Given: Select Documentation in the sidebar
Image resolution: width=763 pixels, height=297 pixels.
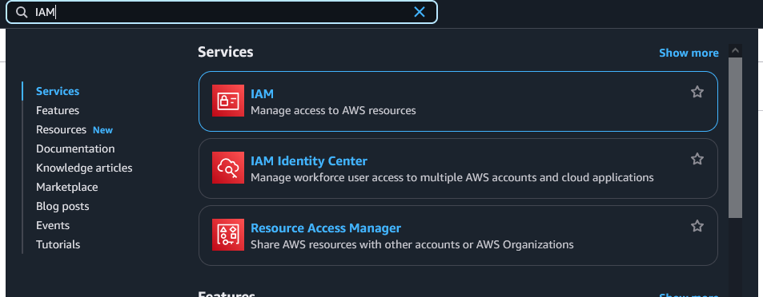Looking at the screenshot, I should pyautogui.click(x=75, y=148).
